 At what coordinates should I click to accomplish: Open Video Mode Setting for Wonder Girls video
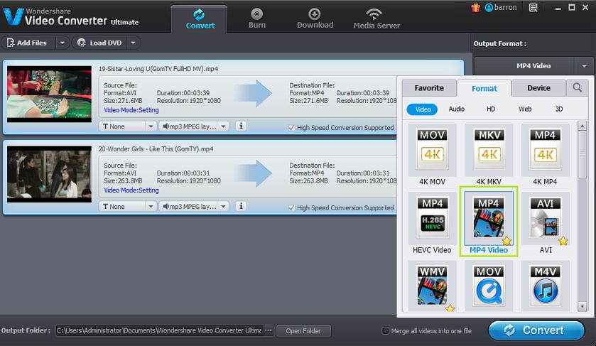tap(131, 190)
